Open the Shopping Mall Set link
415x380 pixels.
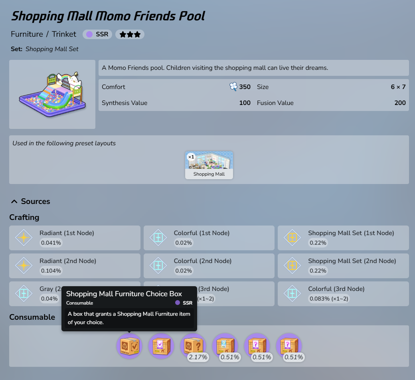coord(52,49)
